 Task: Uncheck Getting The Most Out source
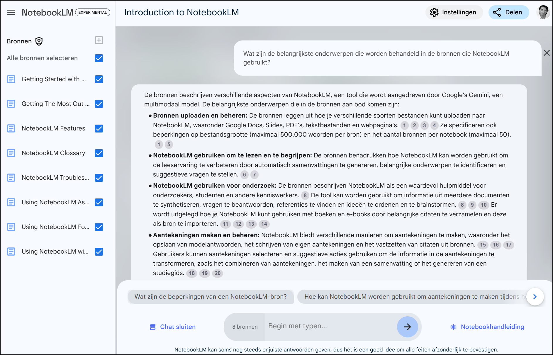pyautogui.click(x=99, y=104)
